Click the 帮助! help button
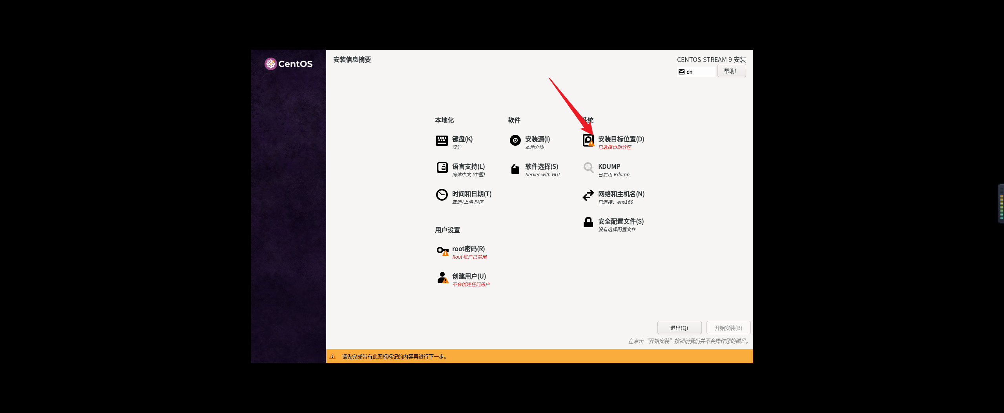 pyautogui.click(x=732, y=71)
